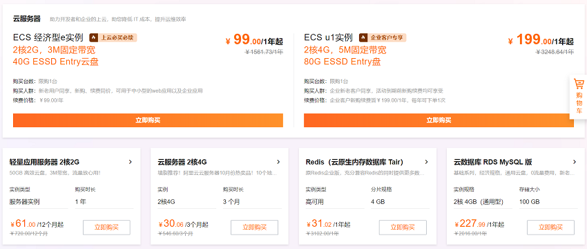Open 实例类型 dropdown showing 高可用

click(x=335, y=202)
